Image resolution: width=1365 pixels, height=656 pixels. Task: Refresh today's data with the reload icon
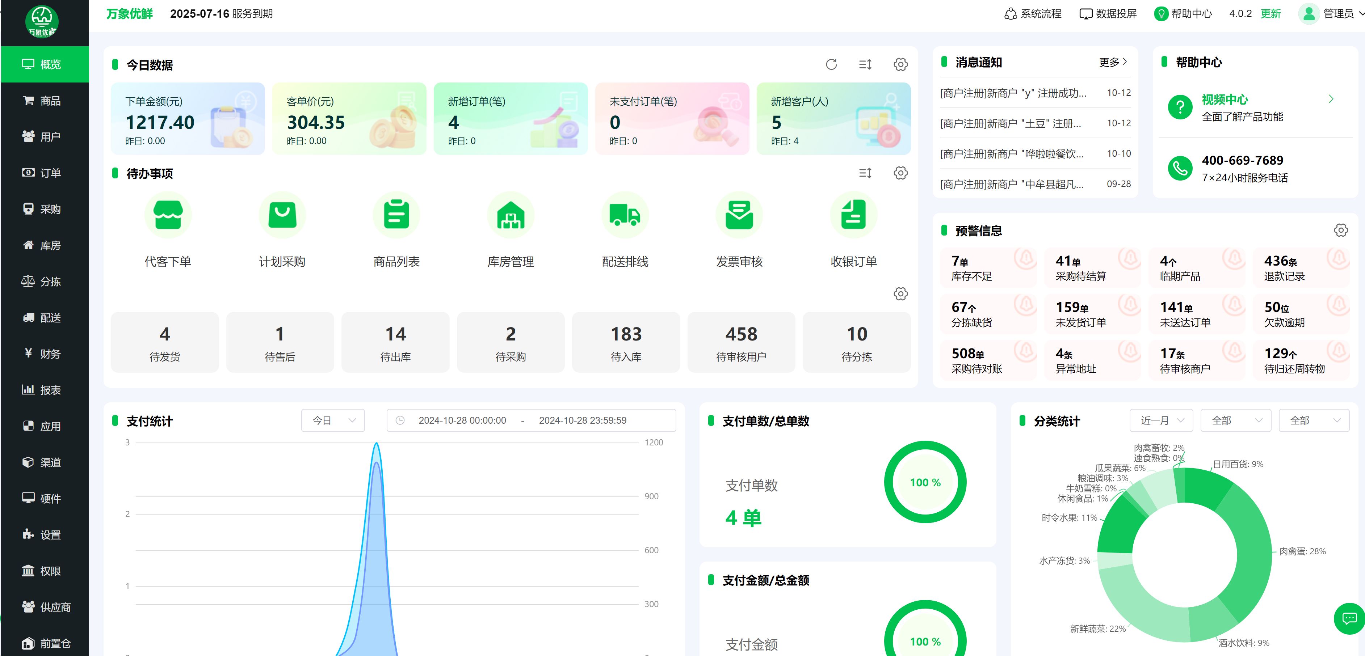click(831, 64)
